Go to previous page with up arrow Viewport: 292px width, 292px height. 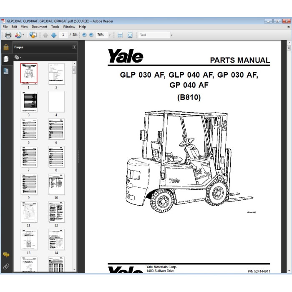[x=45, y=35]
